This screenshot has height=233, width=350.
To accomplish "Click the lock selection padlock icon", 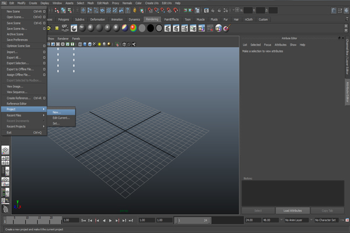I will pos(135,10).
